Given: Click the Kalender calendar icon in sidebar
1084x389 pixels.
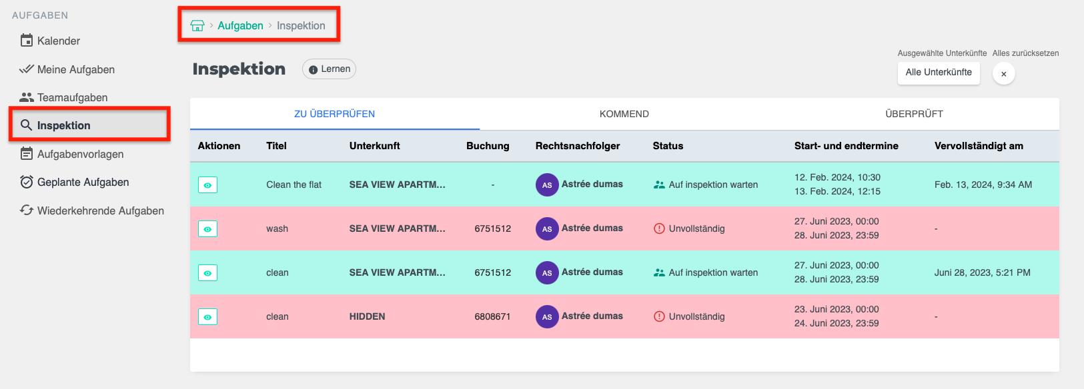Looking at the screenshot, I should [x=27, y=41].
